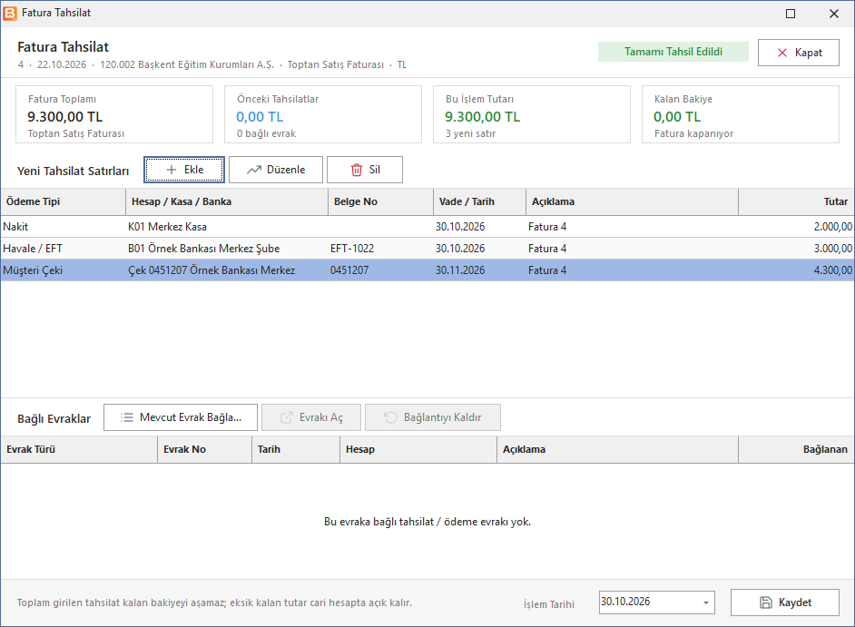The image size is (855, 627).
Task: Click the Vade / Tarih column header
Action: click(x=480, y=201)
